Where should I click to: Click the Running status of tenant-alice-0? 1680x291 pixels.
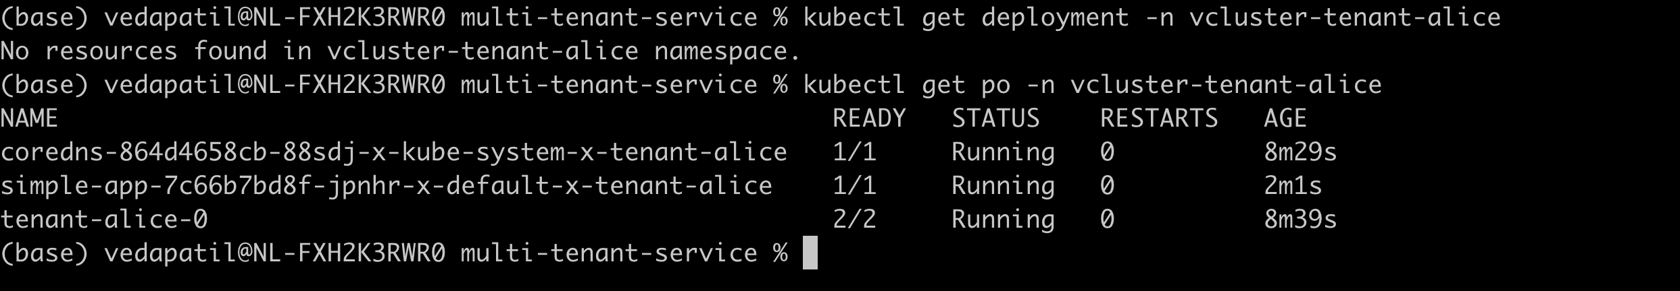[1003, 220]
